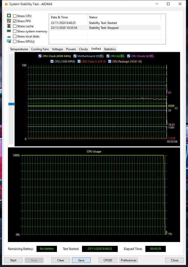Viewport: 188px width, 267px height.
Task: Click the 23/11/2020 10:33:54 log timestamp
Action: [64, 28]
